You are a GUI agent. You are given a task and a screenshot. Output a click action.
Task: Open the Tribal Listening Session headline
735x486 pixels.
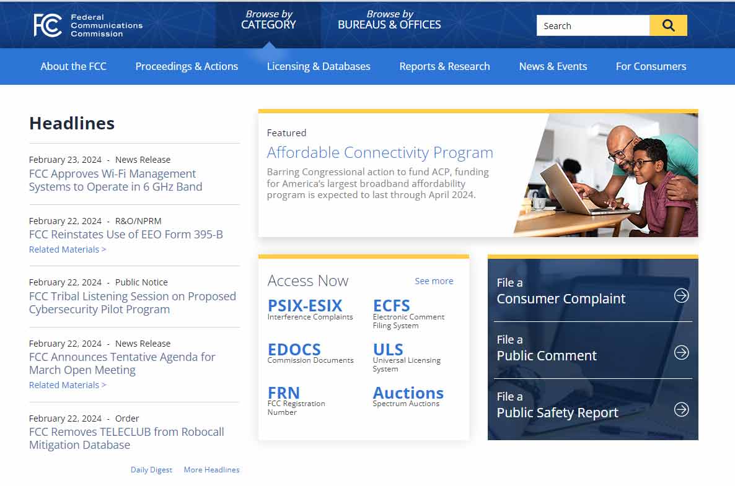[133, 303]
